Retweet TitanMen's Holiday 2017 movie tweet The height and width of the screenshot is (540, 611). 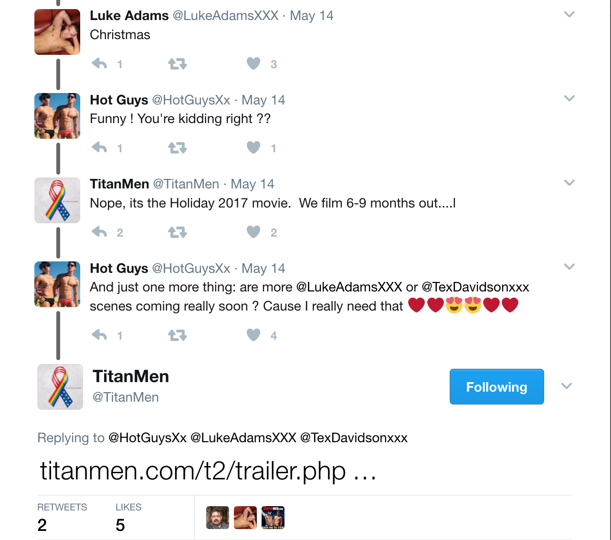point(177,232)
